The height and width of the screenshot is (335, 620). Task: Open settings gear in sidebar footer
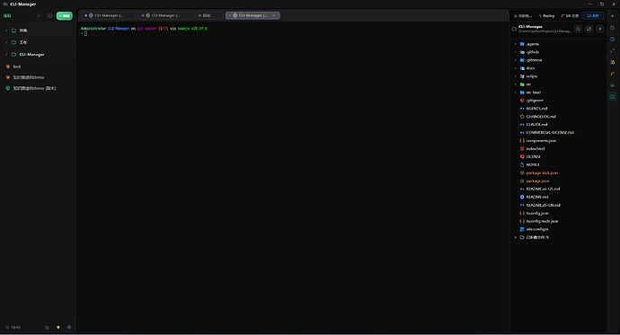pyautogui.click(x=69, y=327)
